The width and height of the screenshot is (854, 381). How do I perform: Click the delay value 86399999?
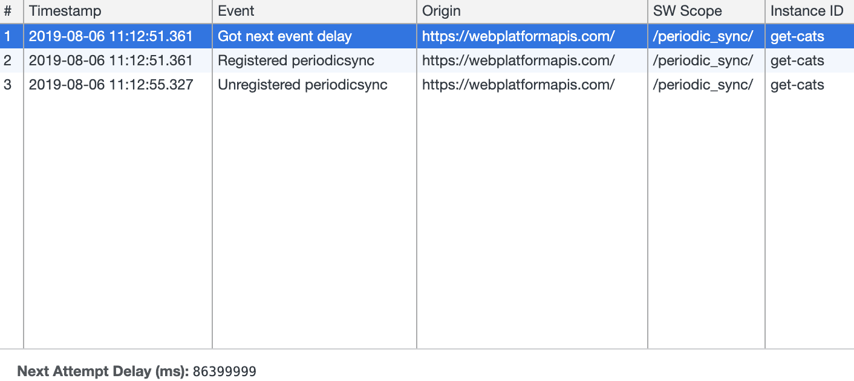click(x=223, y=371)
